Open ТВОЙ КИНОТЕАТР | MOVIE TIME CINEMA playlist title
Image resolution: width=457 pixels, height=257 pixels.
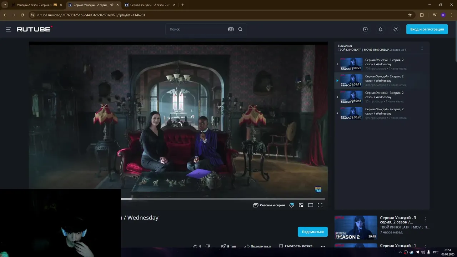[x=363, y=50]
